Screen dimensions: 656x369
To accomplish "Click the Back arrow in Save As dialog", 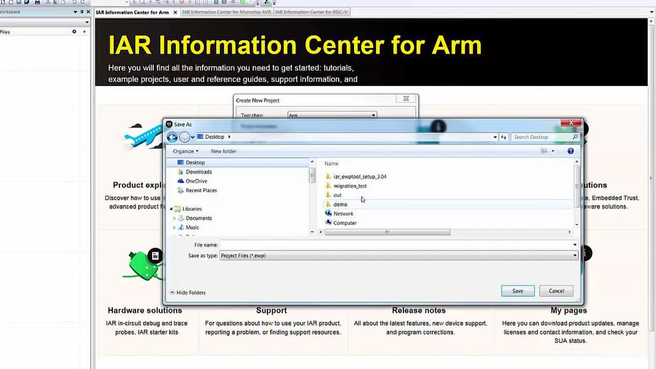I will pyautogui.click(x=172, y=137).
